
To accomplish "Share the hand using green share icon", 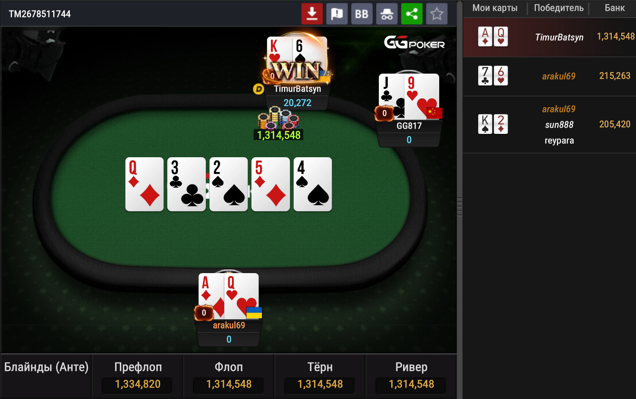I will pyautogui.click(x=412, y=14).
